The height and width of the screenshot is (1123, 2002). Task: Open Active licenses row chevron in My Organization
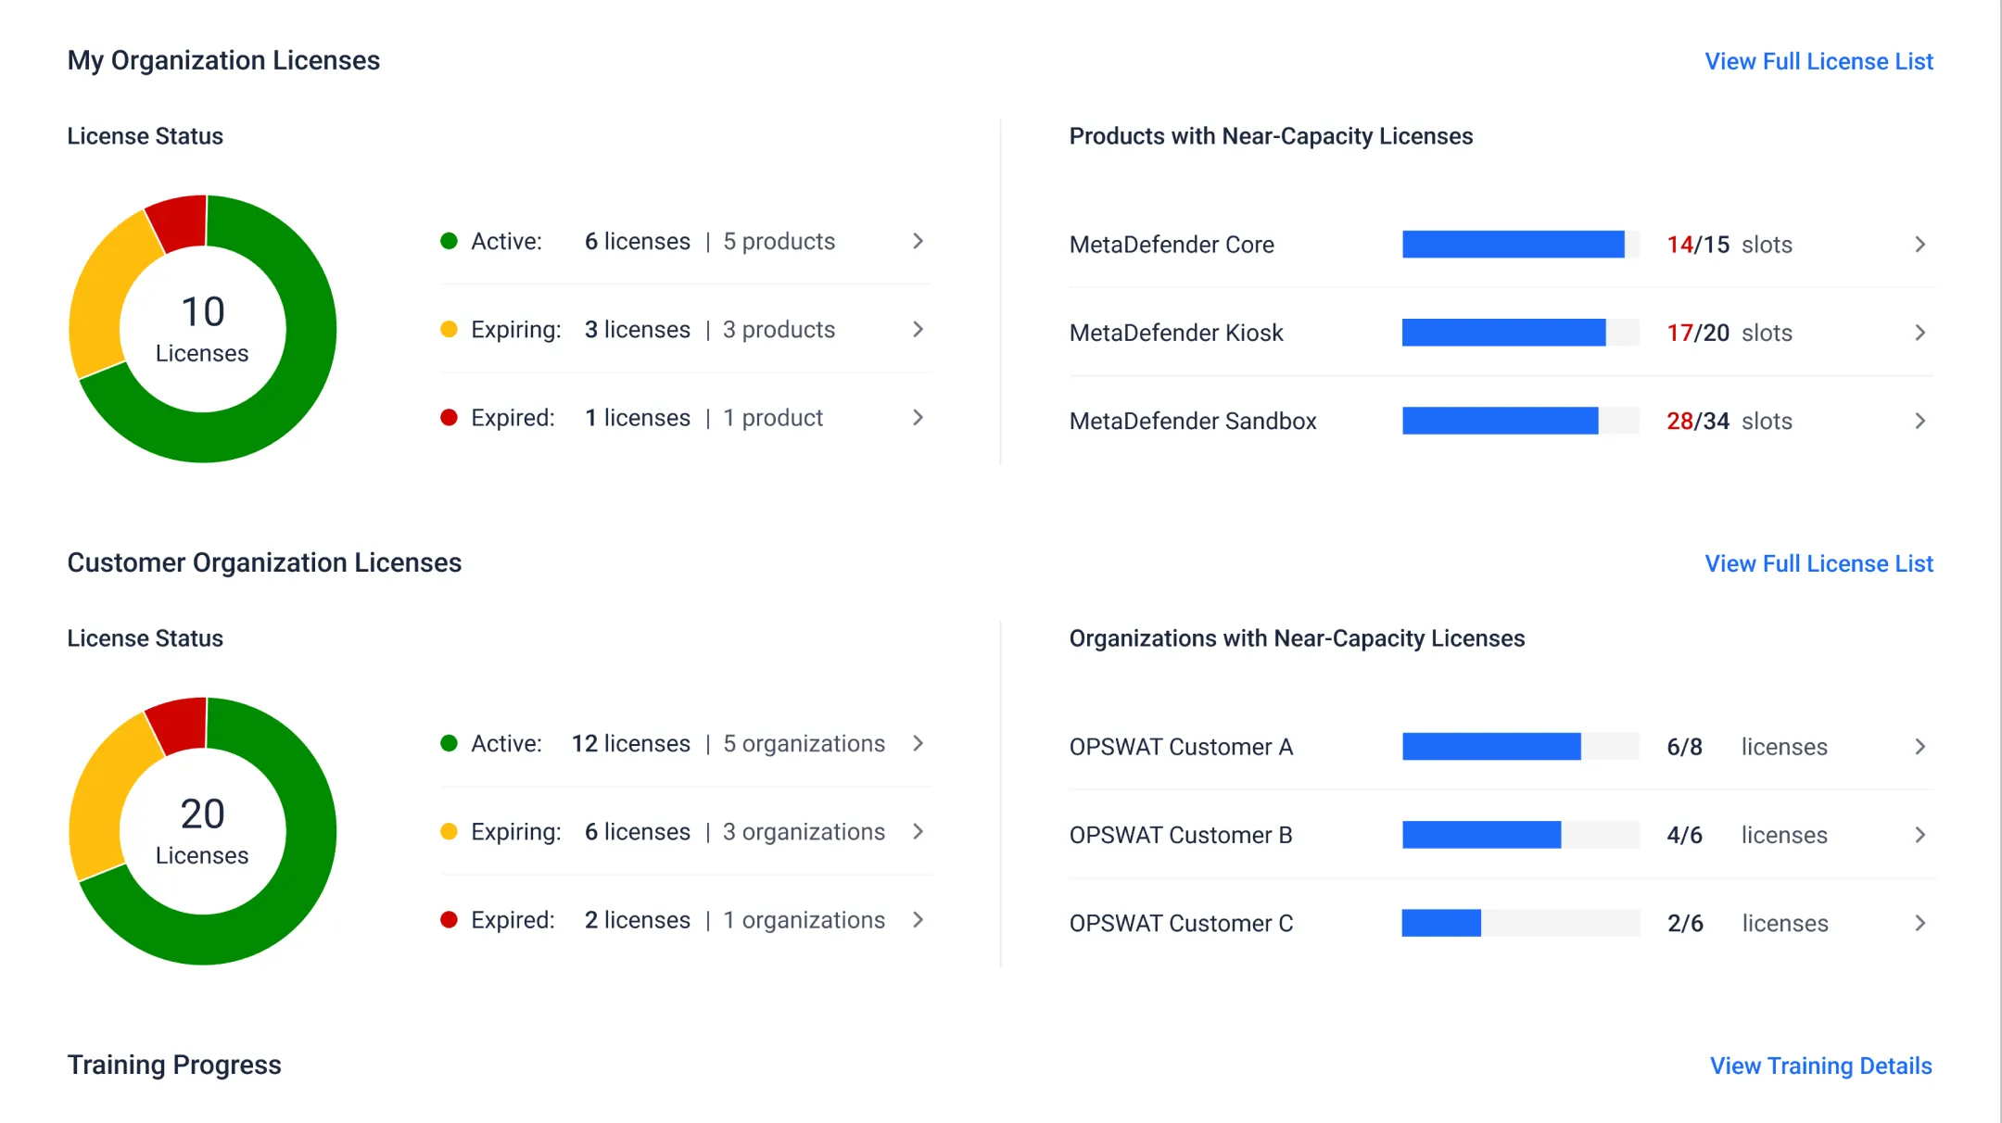[x=918, y=241]
